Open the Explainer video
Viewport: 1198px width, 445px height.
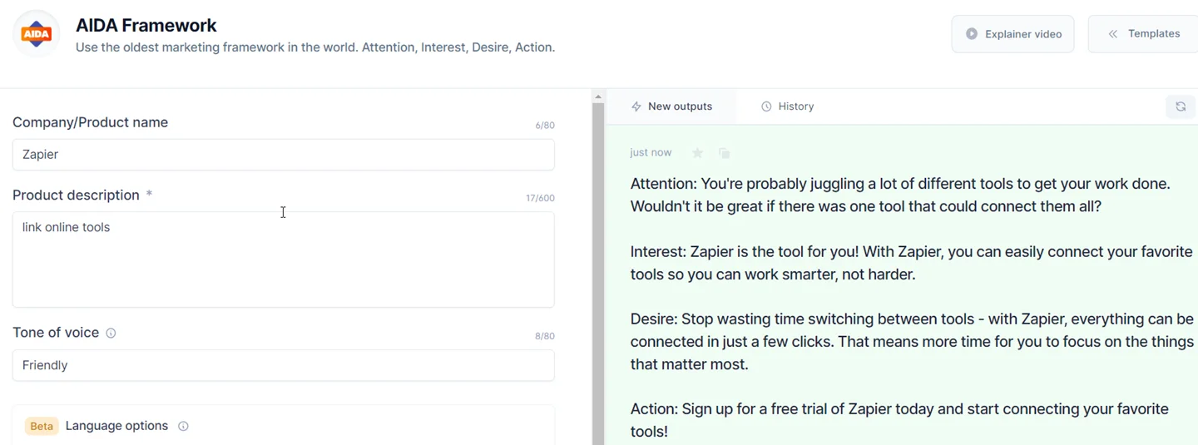coord(1012,34)
